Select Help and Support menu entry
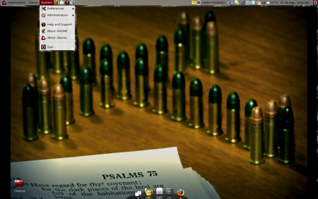 coord(59,24)
